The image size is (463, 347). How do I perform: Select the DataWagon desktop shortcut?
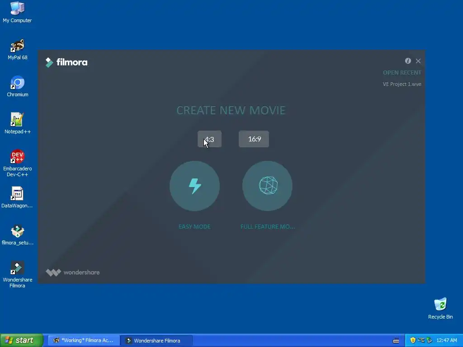(17, 197)
